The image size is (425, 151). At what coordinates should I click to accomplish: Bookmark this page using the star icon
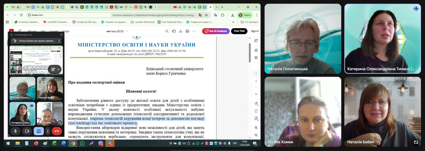click(x=206, y=15)
